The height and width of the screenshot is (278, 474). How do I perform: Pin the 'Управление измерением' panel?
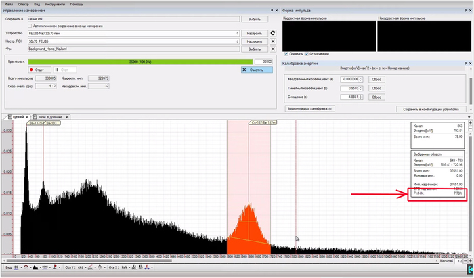272,11
